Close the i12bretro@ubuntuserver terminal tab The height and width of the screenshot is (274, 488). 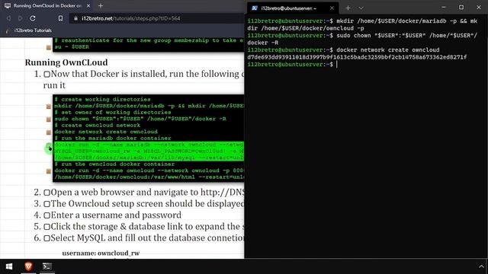tap(332, 8)
